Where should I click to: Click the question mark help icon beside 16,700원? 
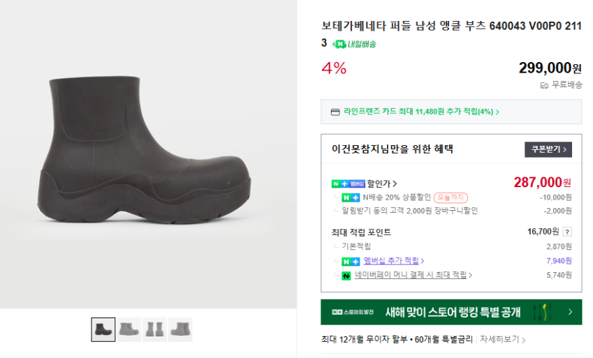(x=567, y=232)
